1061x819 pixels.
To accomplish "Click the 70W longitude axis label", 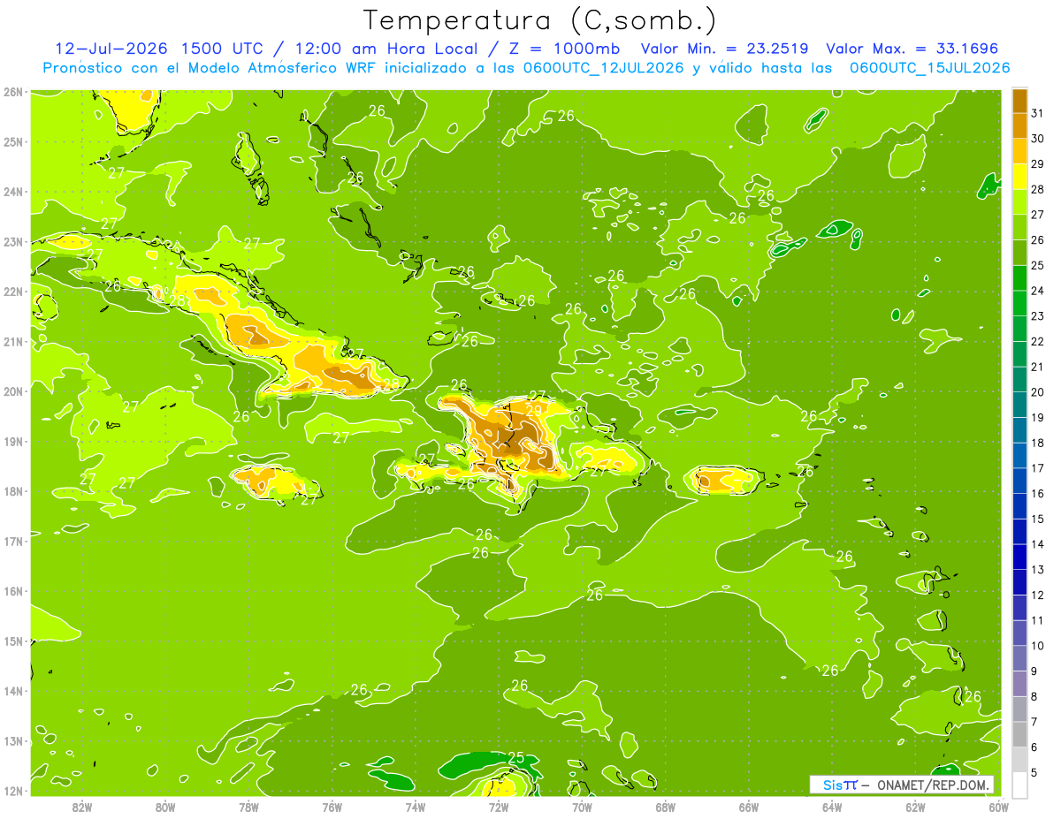I will pyautogui.click(x=582, y=807).
